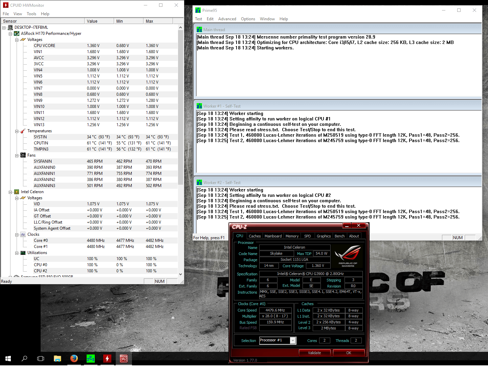Click the OK button in CPU-Z
This screenshot has height=366, width=488.
[x=349, y=353]
